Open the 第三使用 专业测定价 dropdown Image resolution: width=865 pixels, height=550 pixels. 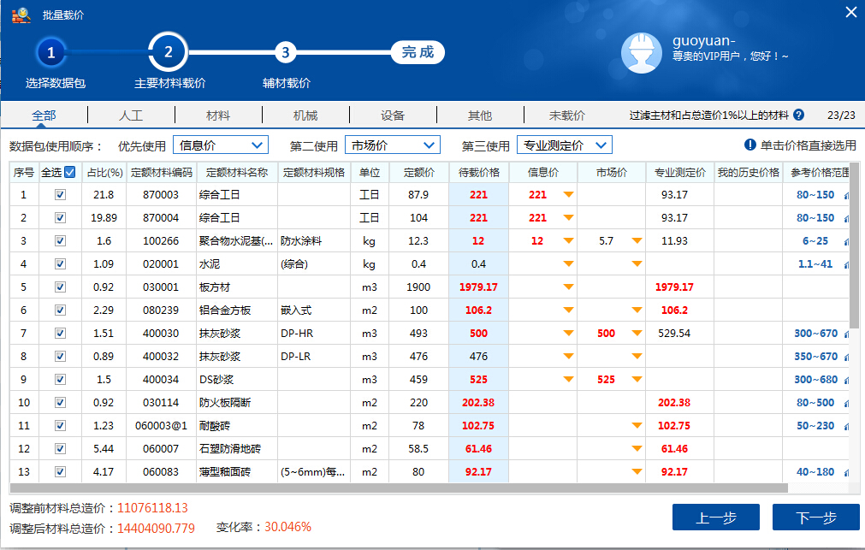click(565, 145)
